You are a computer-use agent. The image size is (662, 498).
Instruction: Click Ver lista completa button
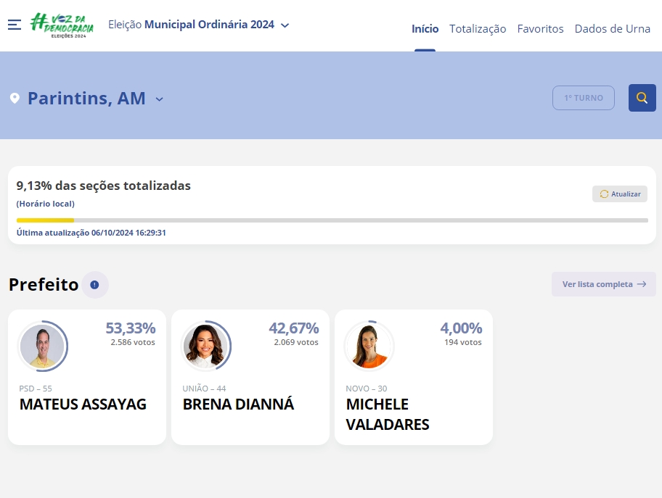pos(603,284)
